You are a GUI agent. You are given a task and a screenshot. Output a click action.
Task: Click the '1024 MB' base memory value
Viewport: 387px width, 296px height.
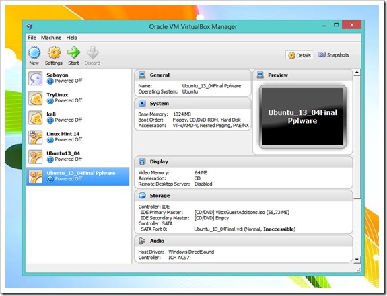182,114
